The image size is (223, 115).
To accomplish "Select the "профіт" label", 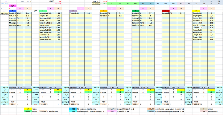I will coord(34,111).
